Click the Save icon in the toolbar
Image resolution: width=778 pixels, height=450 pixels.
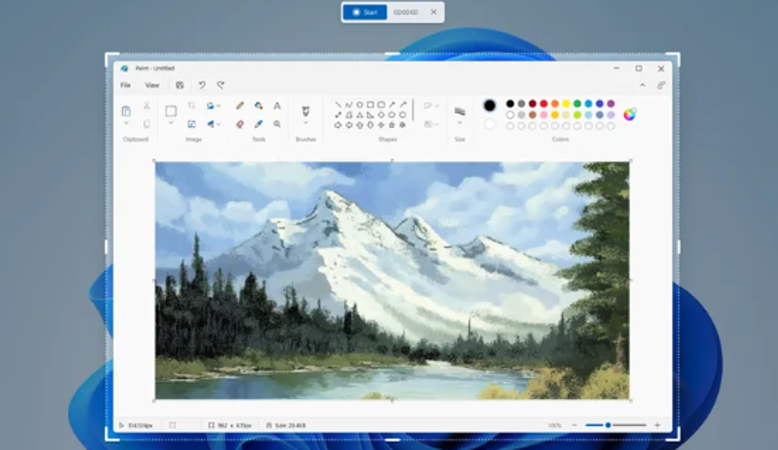[x=180, y=85]
